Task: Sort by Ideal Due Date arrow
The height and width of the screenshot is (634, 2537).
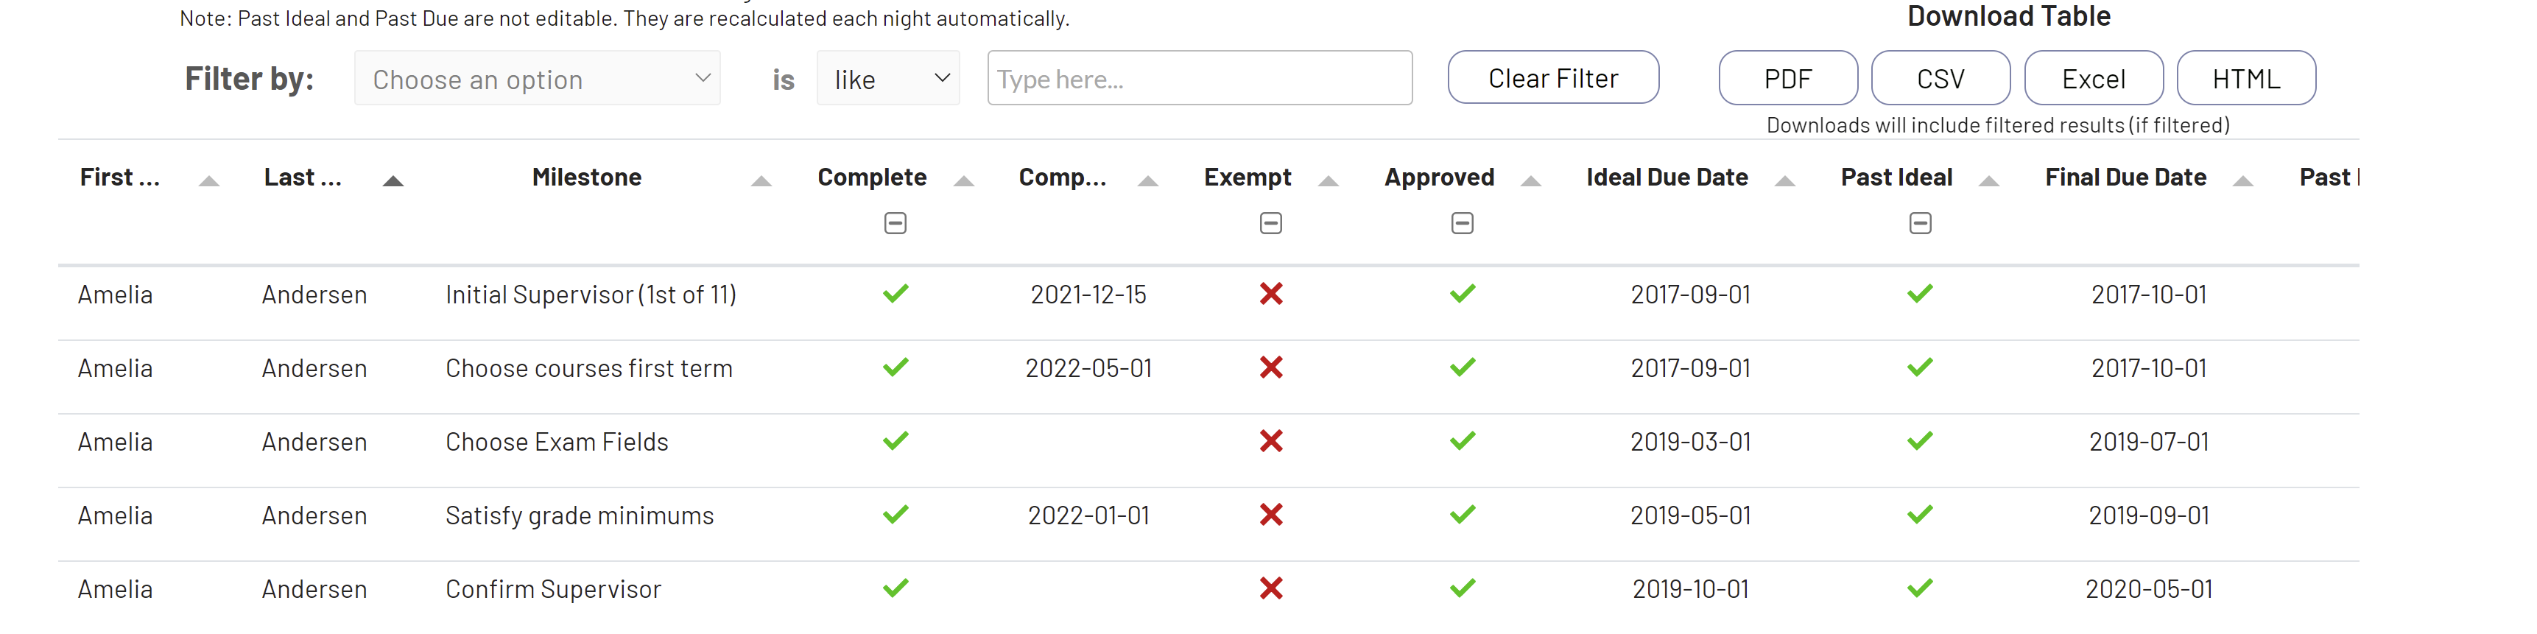Action: [1784, 181]
